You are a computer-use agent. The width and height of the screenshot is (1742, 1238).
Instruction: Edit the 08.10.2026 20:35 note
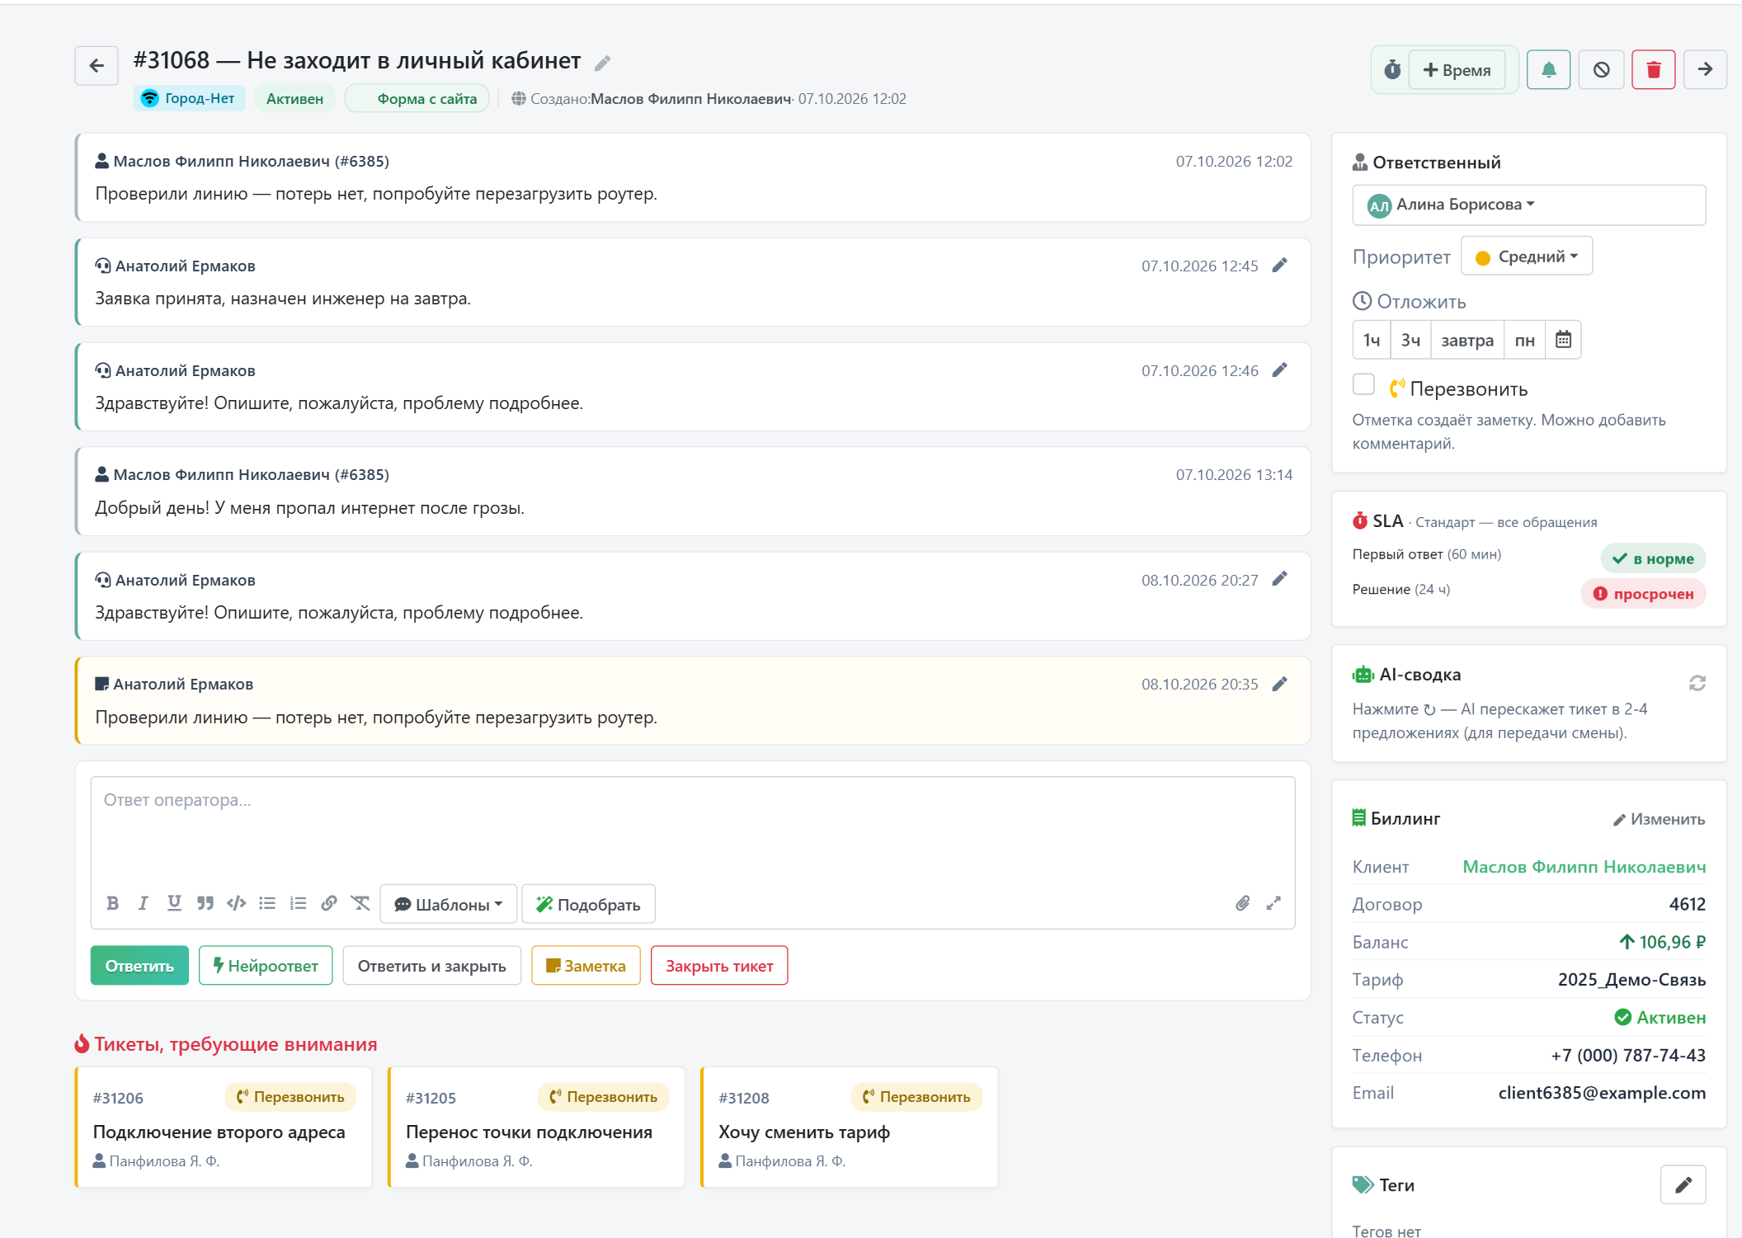click(x=1279, y=684)
